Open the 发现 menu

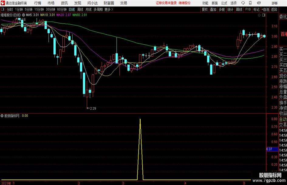click(78, 3)
